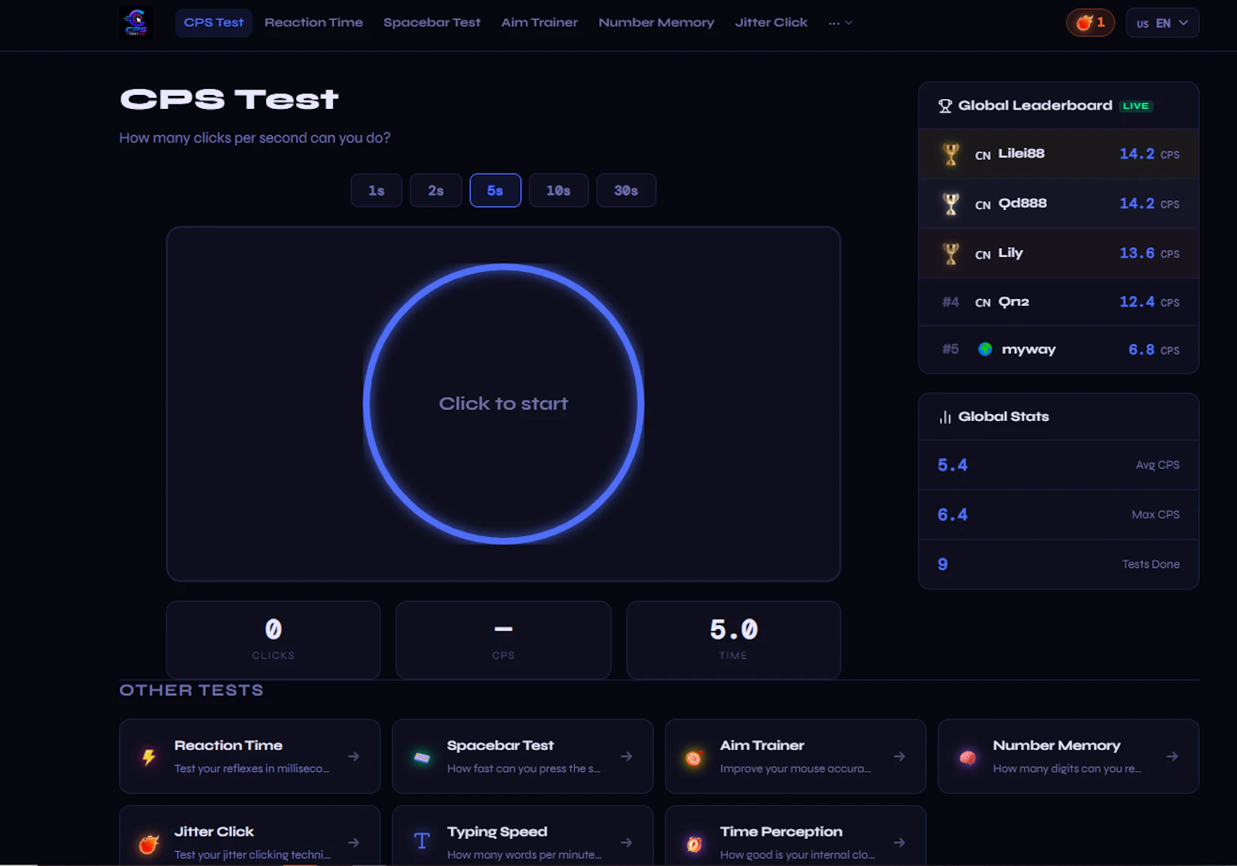Open the Aim Trainer card title
Screen dimensions: 1237x866
762,745
